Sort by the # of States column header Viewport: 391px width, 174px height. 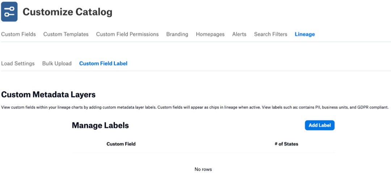click(286, 144)
